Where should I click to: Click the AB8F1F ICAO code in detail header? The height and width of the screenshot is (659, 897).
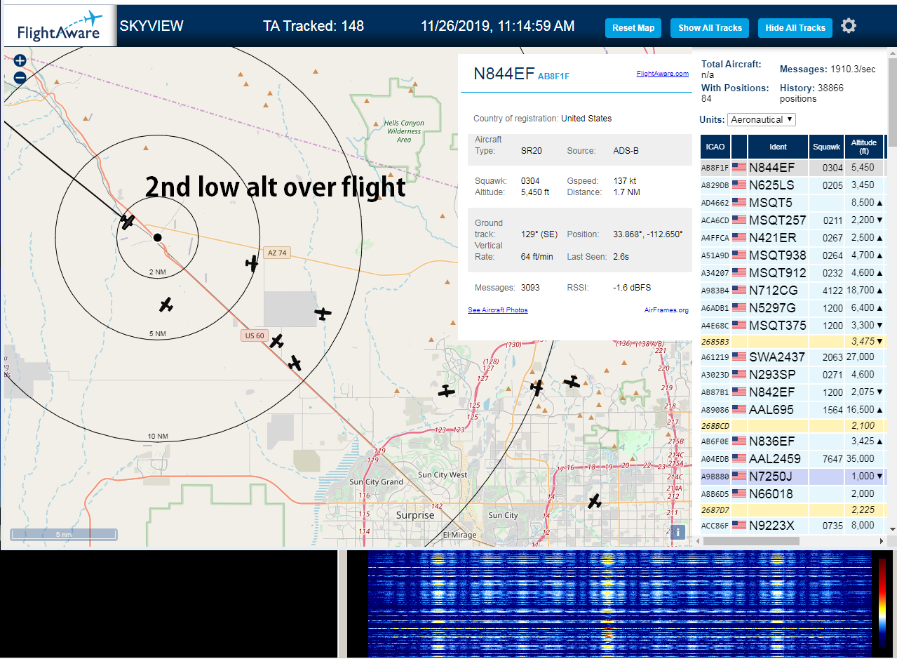(553, 76)
